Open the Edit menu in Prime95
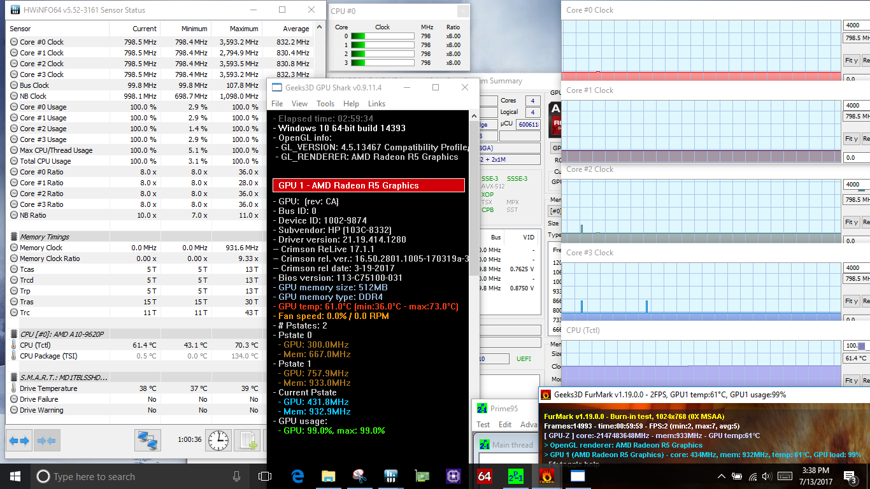The image size is (870, 489). tap(505, 425)
